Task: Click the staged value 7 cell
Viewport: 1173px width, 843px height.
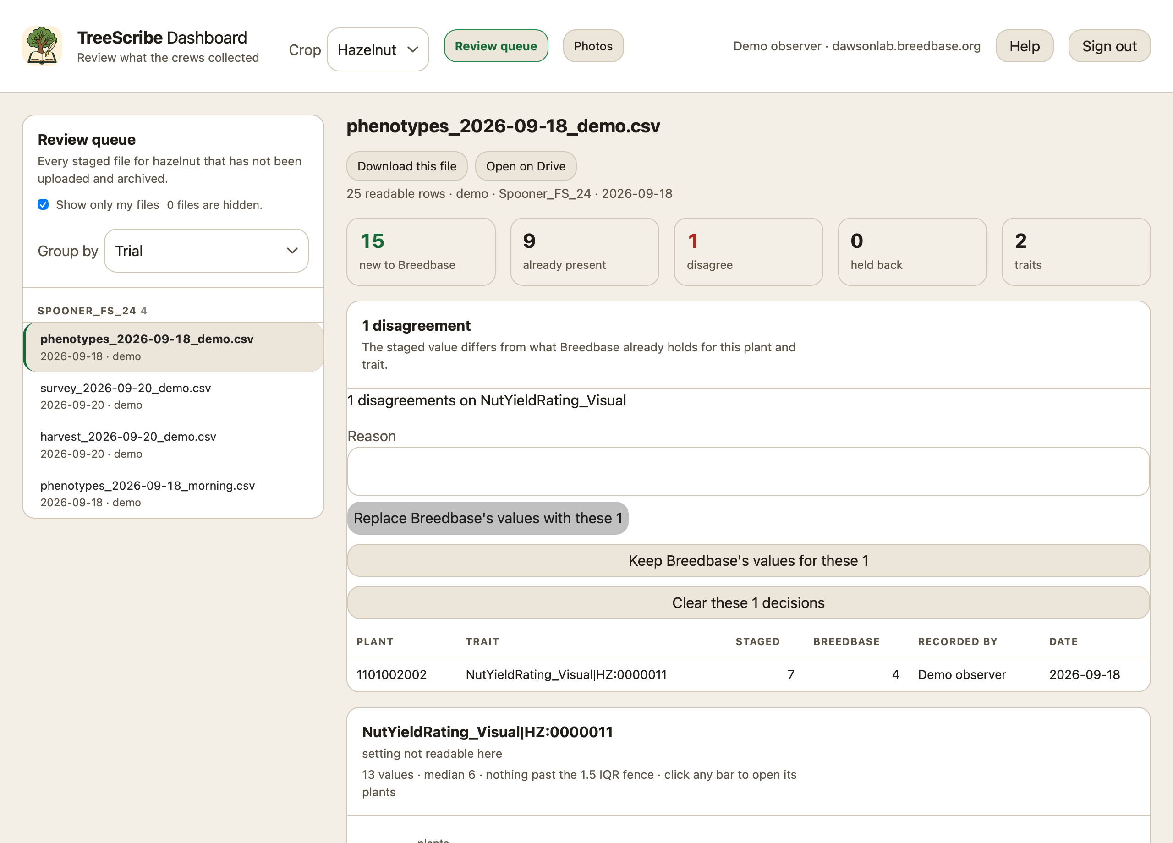Action: point(791,674)
